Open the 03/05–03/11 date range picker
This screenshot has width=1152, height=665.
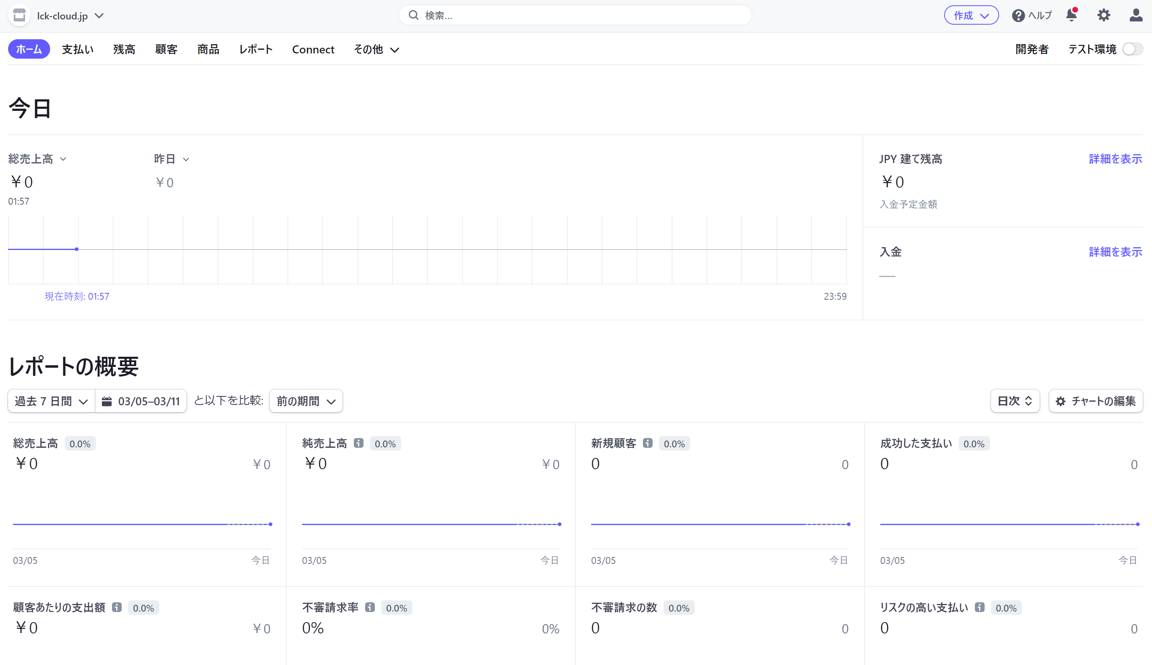[x=141, y=401]
